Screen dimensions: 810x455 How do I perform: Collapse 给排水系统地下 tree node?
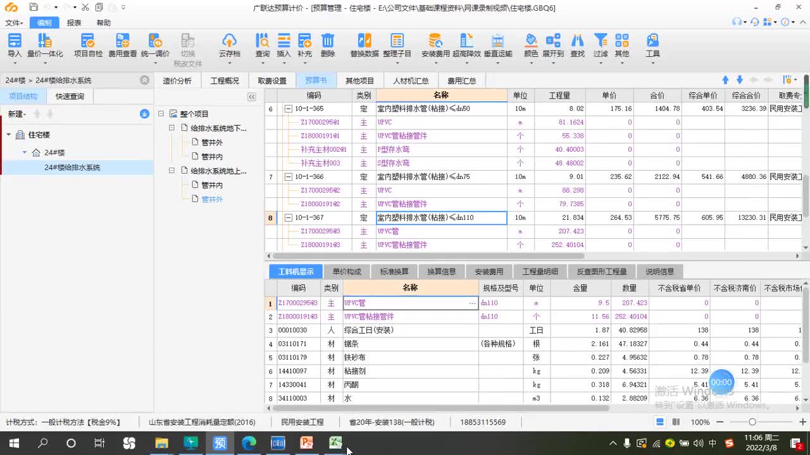coord(171,128)
